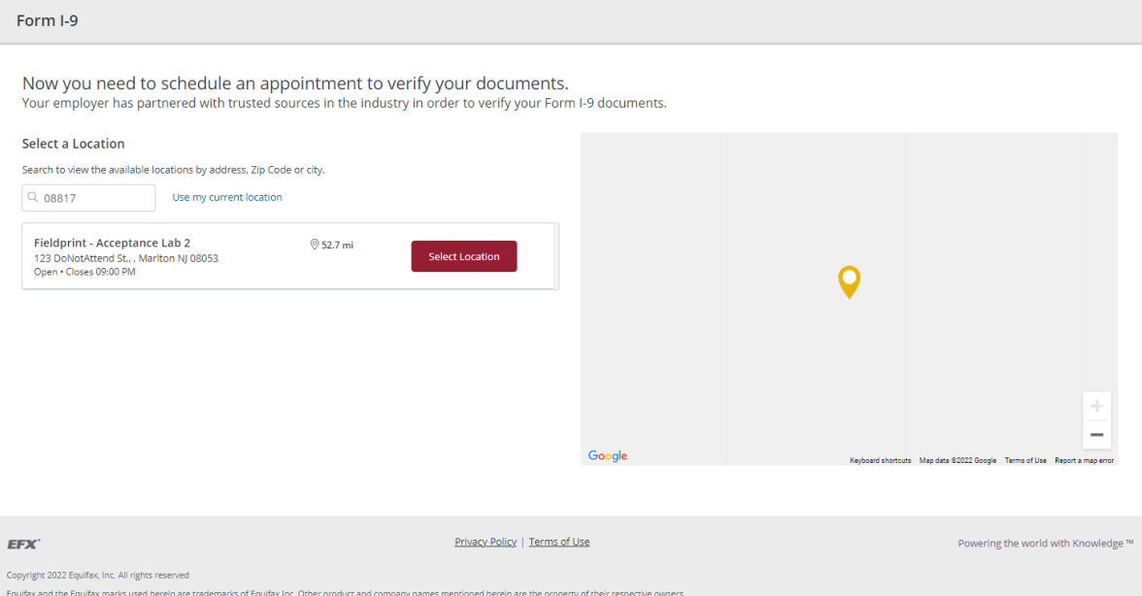Viewport: 1142px width, 596px height.
Task: Click the Google logo on the map
Action: coord(608,455)
